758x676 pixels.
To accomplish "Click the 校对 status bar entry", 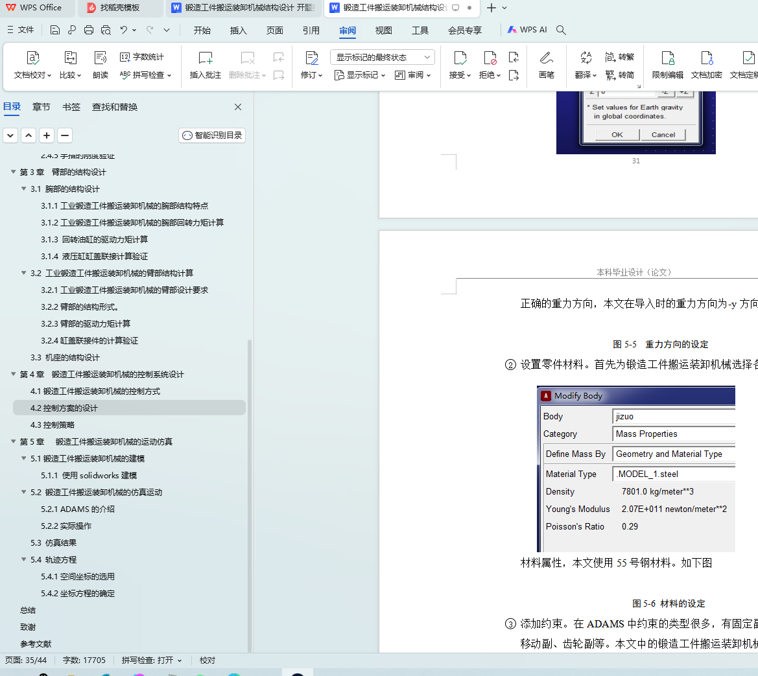I will coord(207,660).
